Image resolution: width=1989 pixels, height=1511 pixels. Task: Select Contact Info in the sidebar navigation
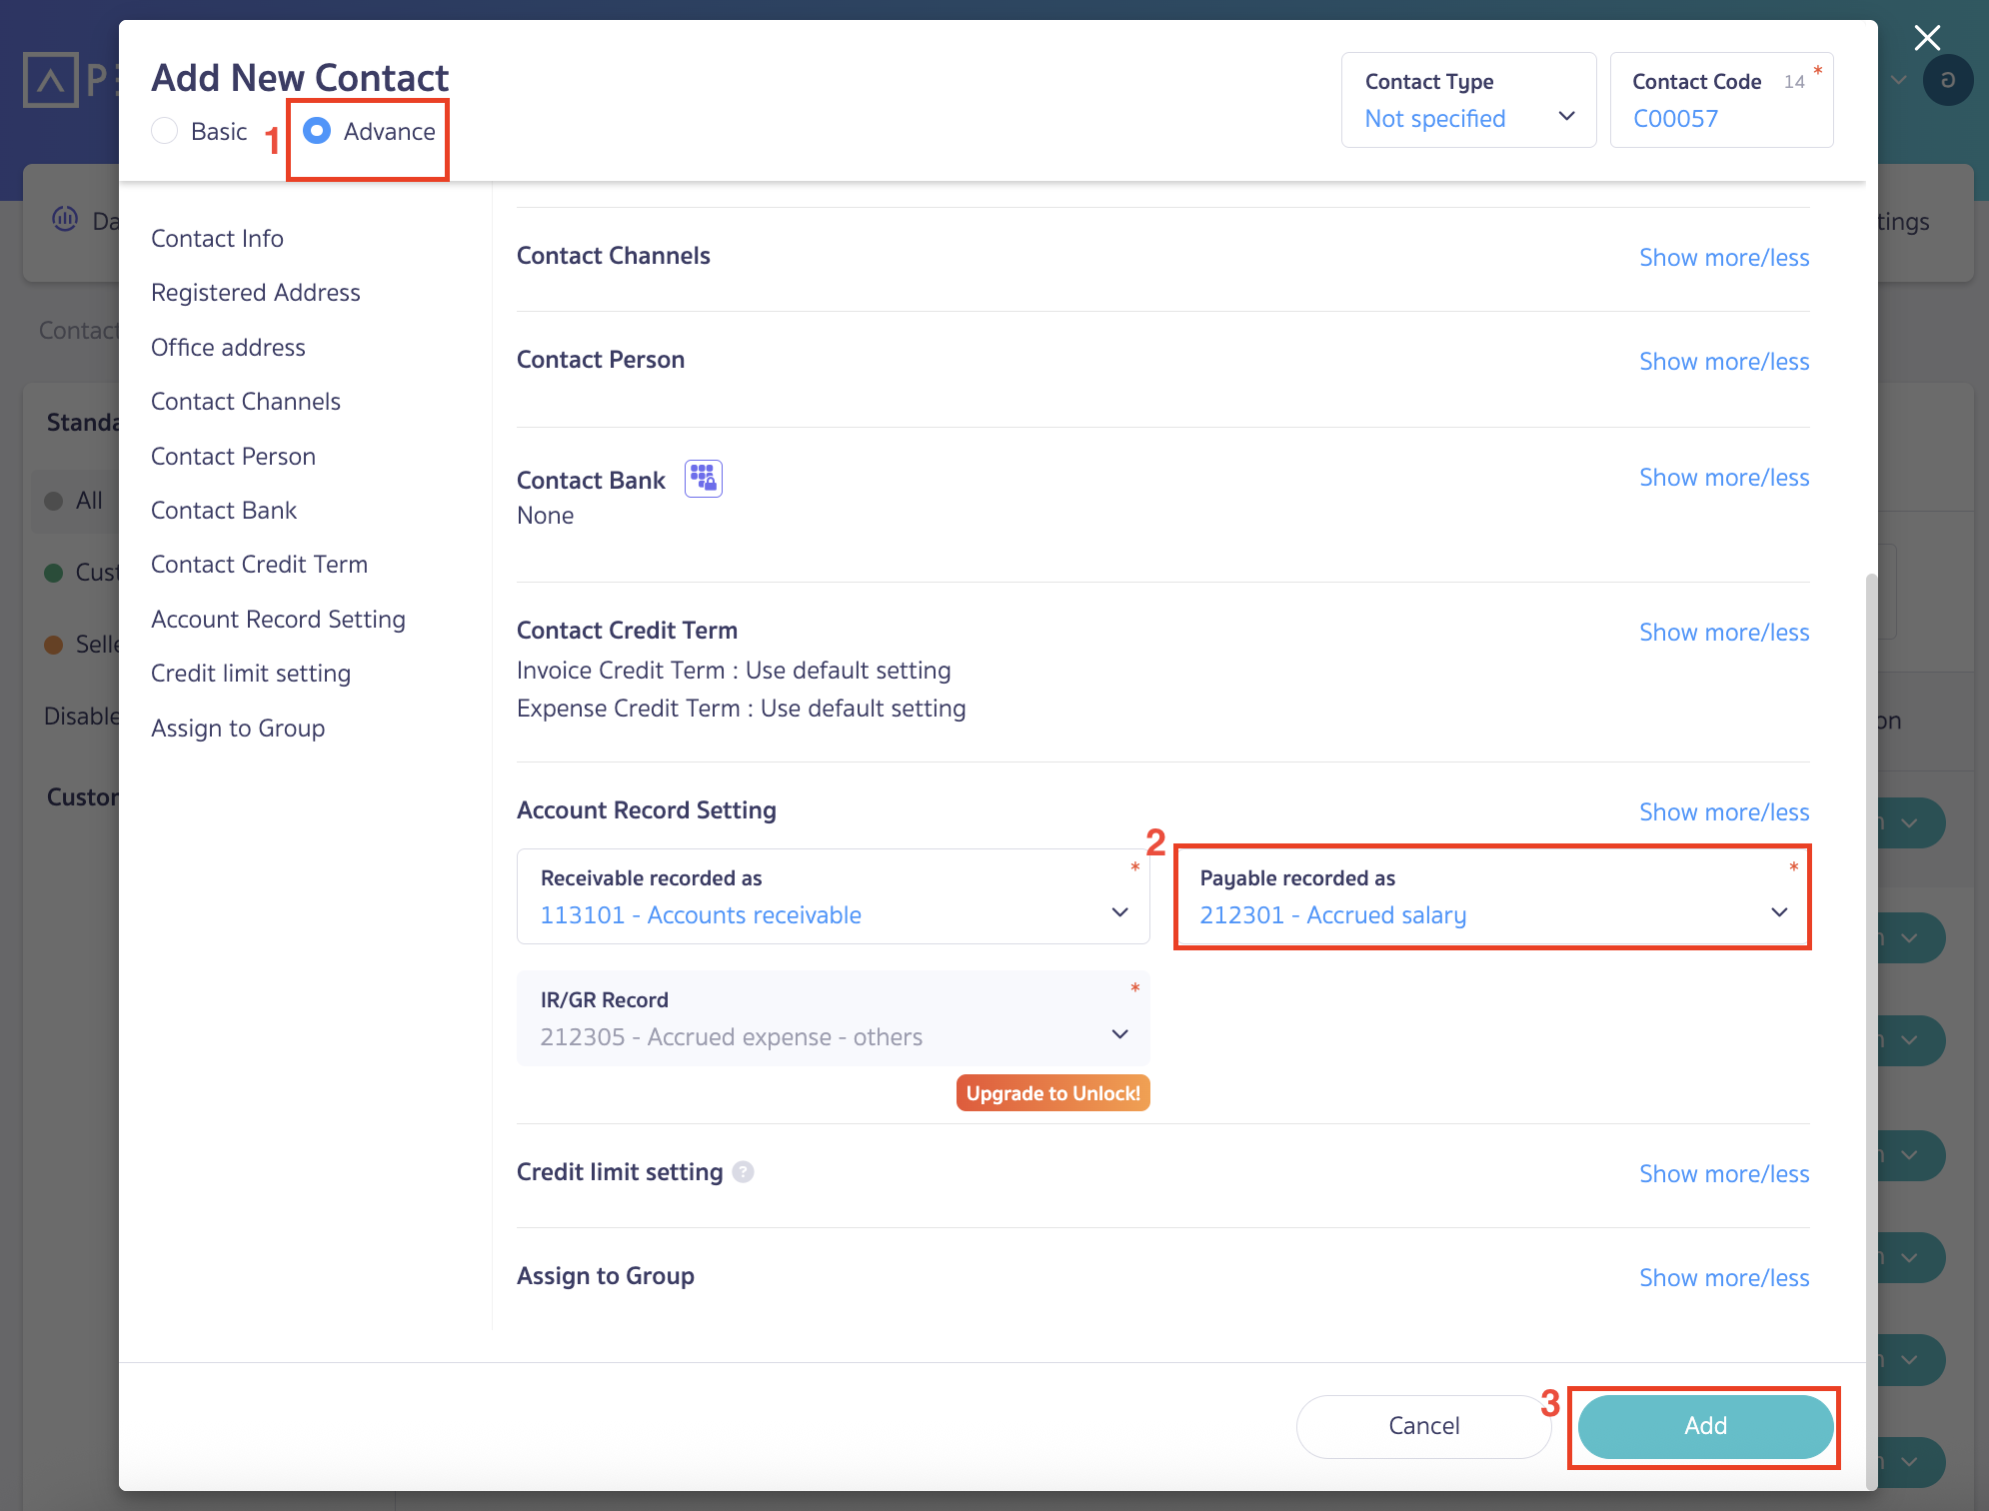[218, 238]
